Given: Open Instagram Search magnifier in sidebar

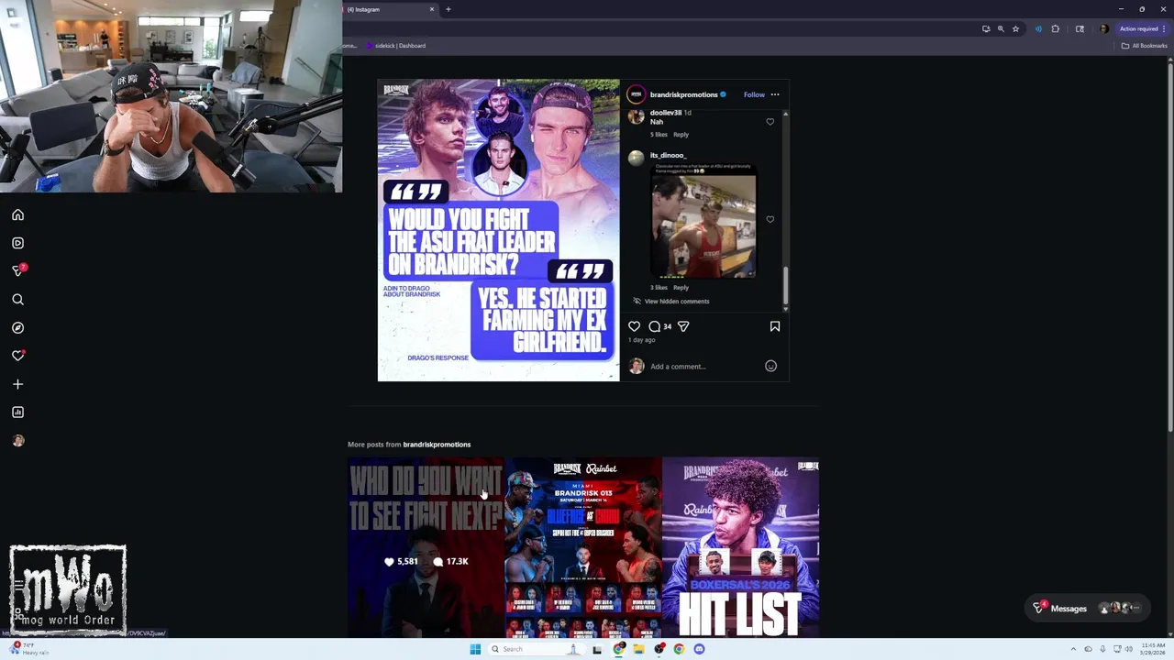Looking at the screenshot, I should pos(17,300).
